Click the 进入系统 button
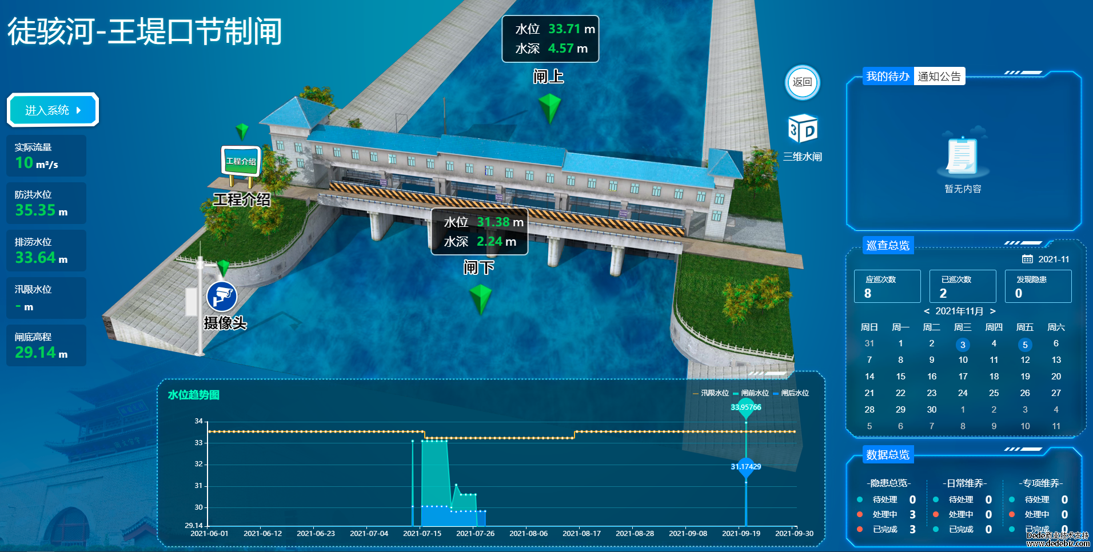The width and height of the screenshot is (1093, 552). point(53,110)
